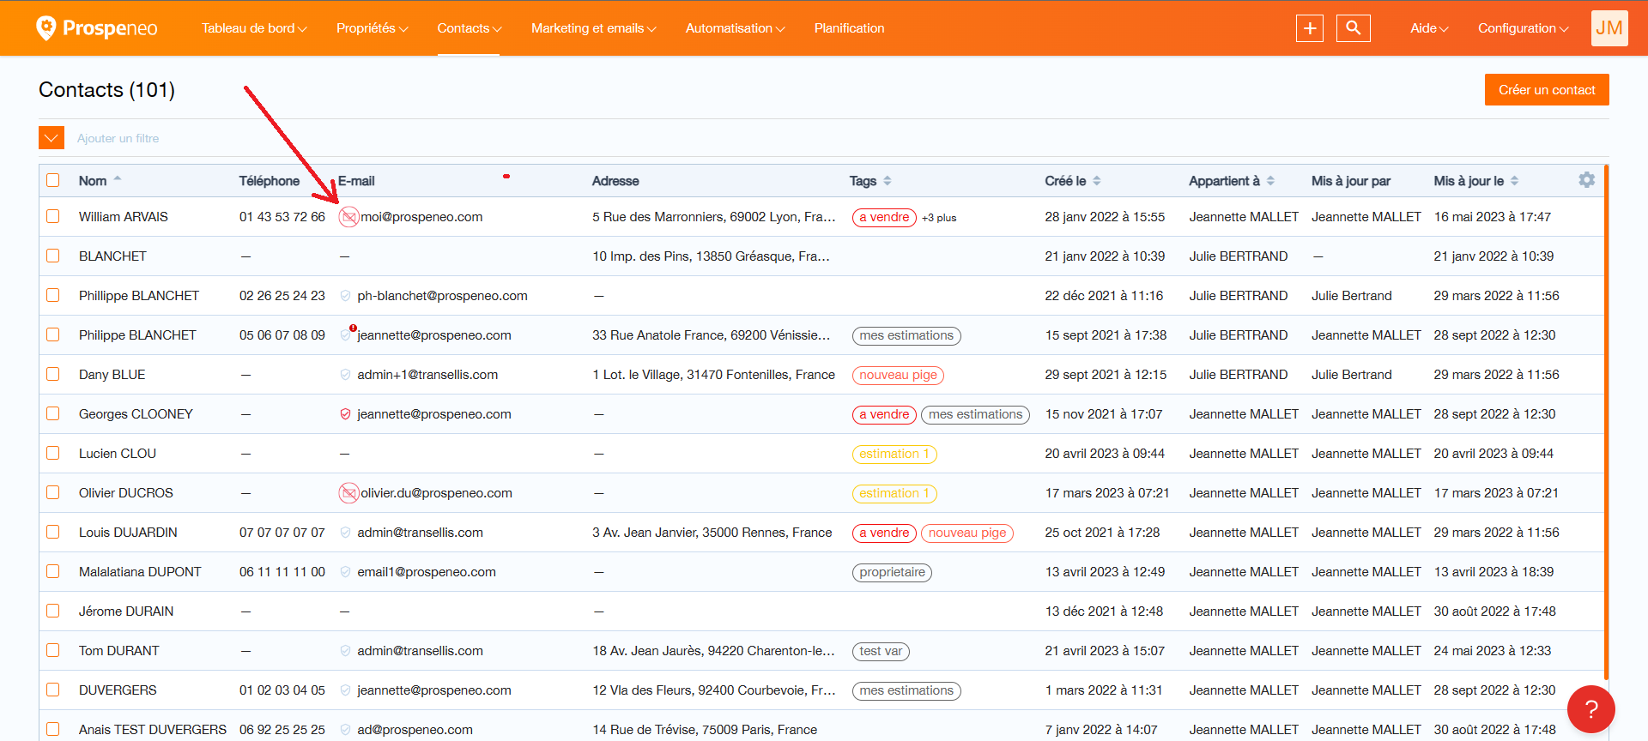This screenshot has height=741, width=1648.
Task: Expand the Tableau de bord menu
Action: (x=254, y=28)
